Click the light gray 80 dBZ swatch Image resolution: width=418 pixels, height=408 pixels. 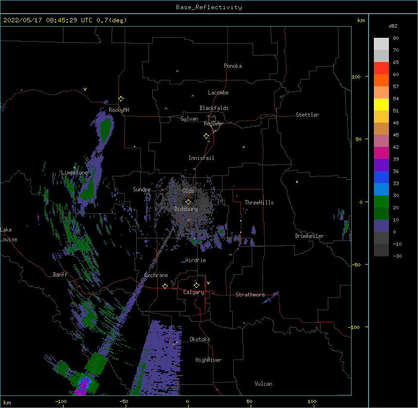381,44
